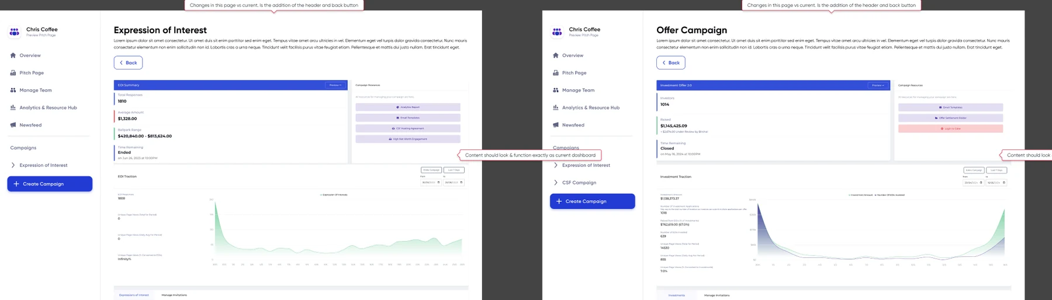The height and width of the screenshot is (300, 1052).
Task: Click Back button on Offer Campaign page
Action: click(671, 62)
